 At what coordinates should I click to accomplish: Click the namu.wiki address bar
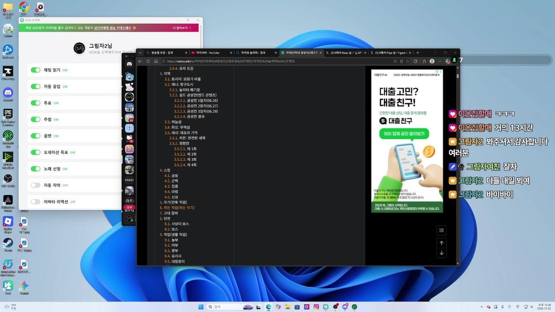(x=277, y=61)
